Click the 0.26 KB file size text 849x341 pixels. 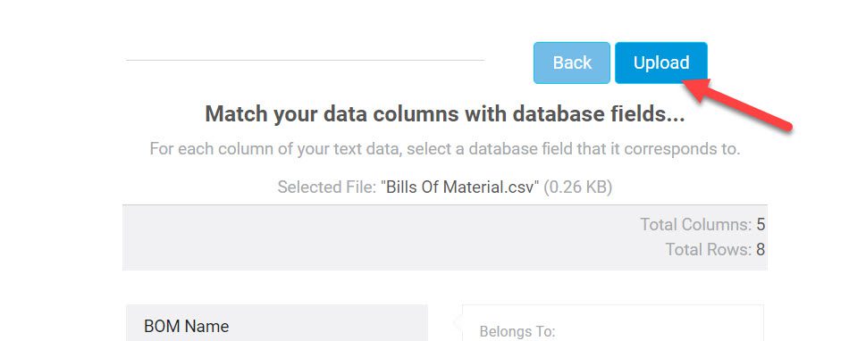click(x=577, y=187)
